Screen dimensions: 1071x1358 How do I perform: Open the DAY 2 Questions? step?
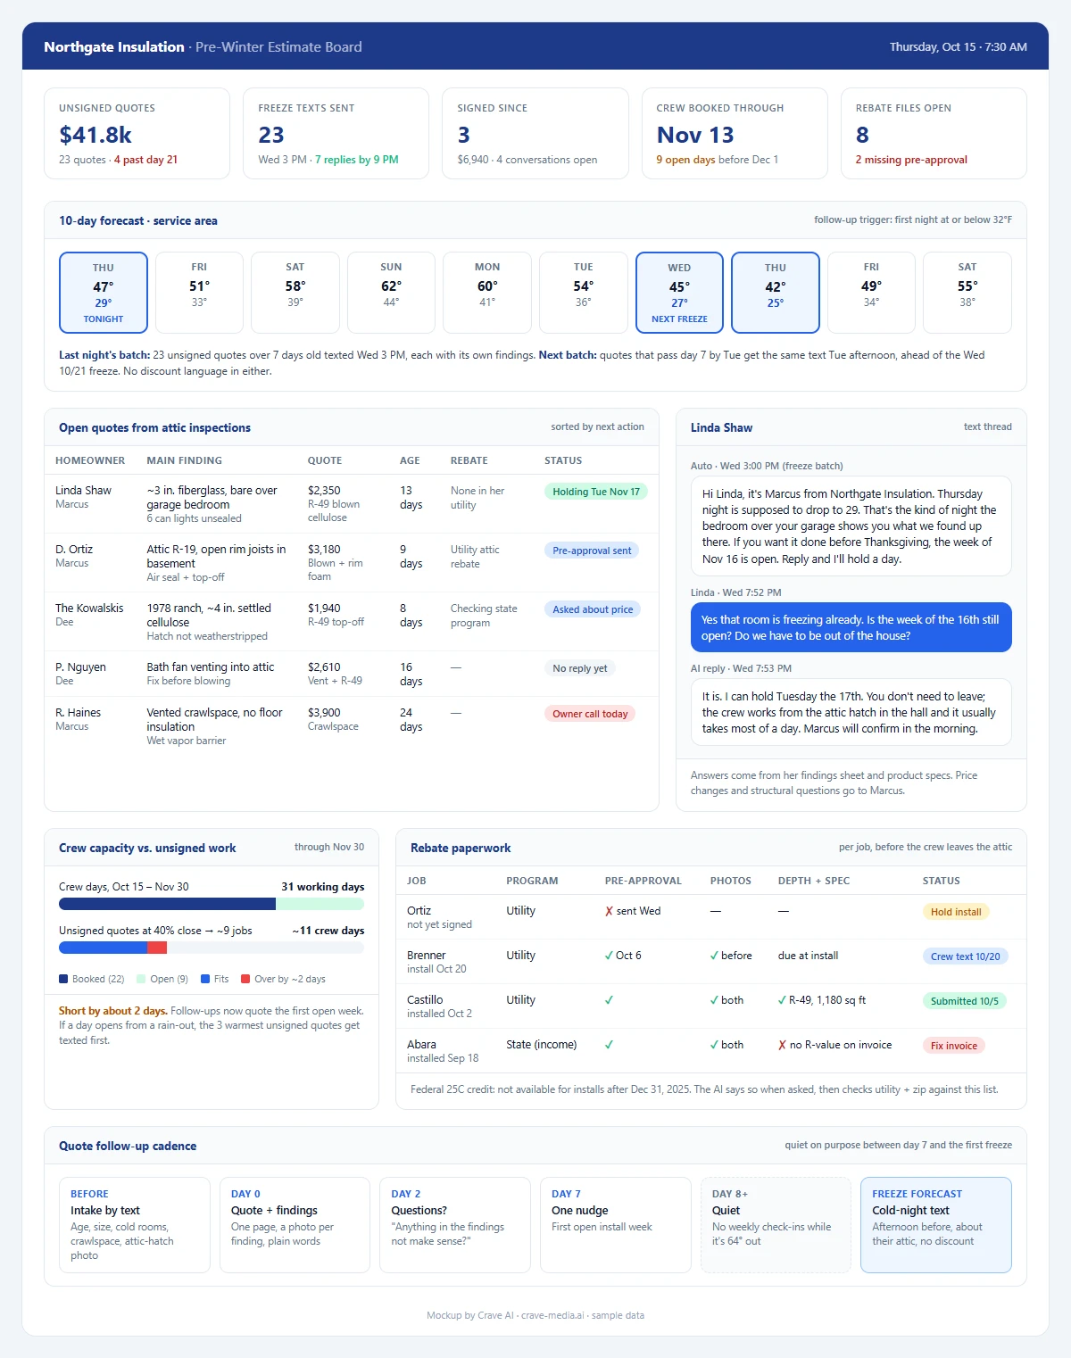(x=455, y=1225)
